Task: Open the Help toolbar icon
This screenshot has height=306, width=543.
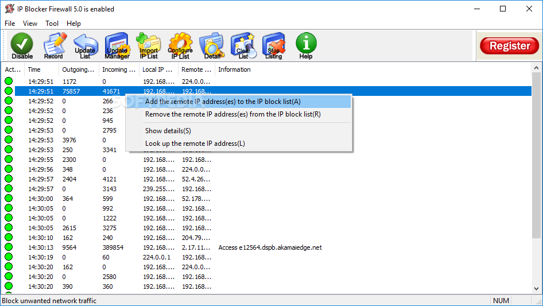Action: tap(306, 46)
